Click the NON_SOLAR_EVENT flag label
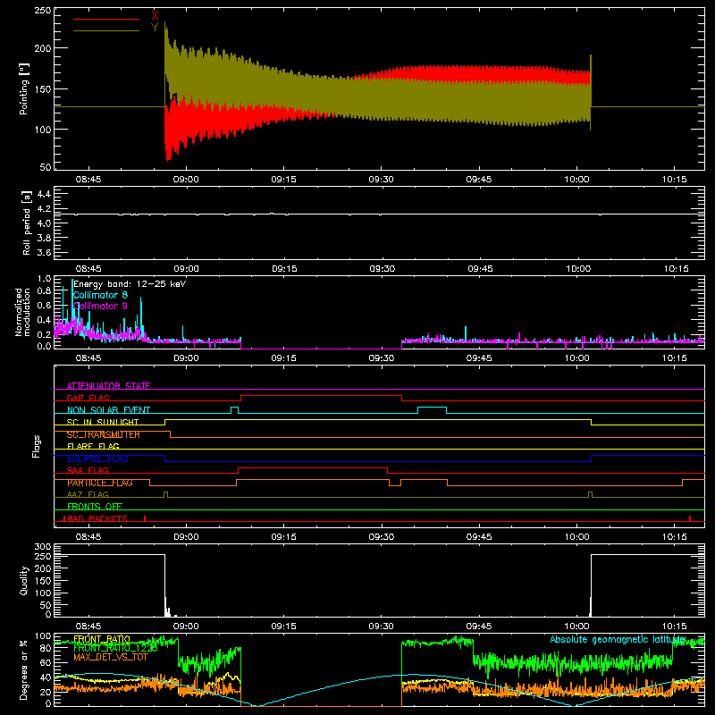 [108, 410]
